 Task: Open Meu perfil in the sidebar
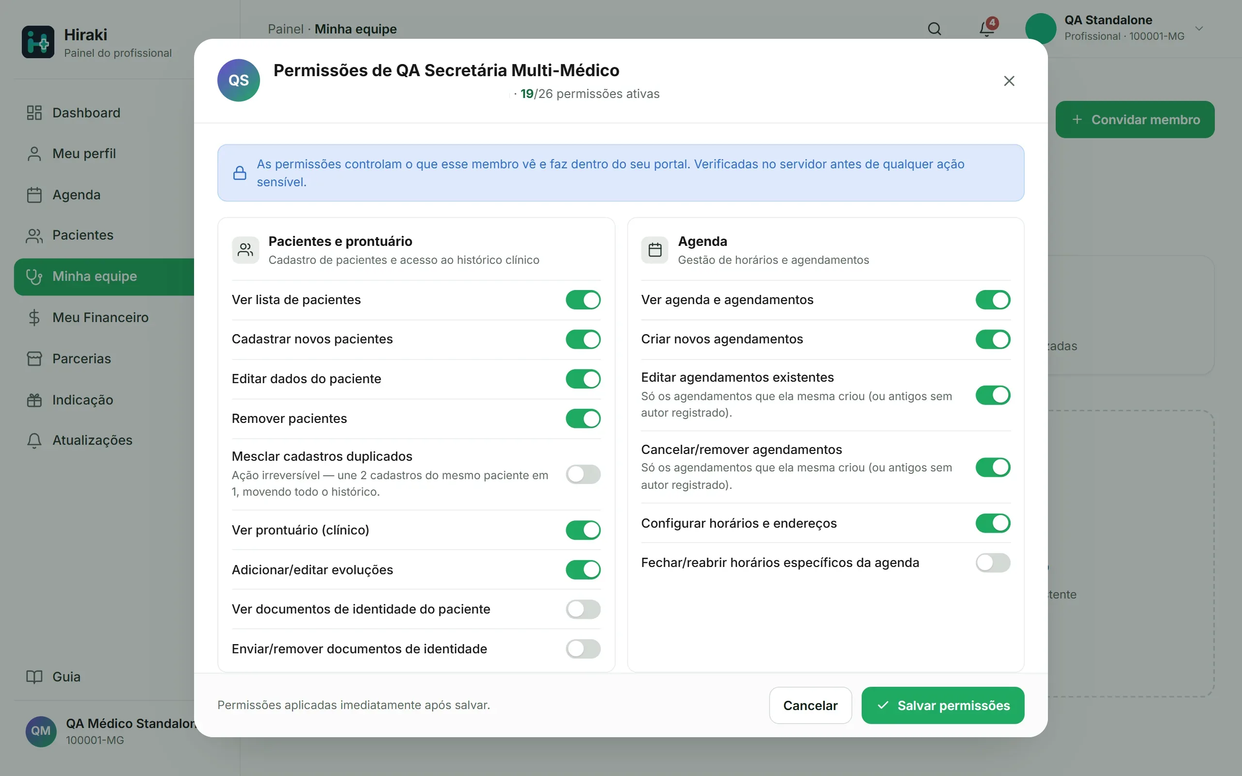pos(104,153)
